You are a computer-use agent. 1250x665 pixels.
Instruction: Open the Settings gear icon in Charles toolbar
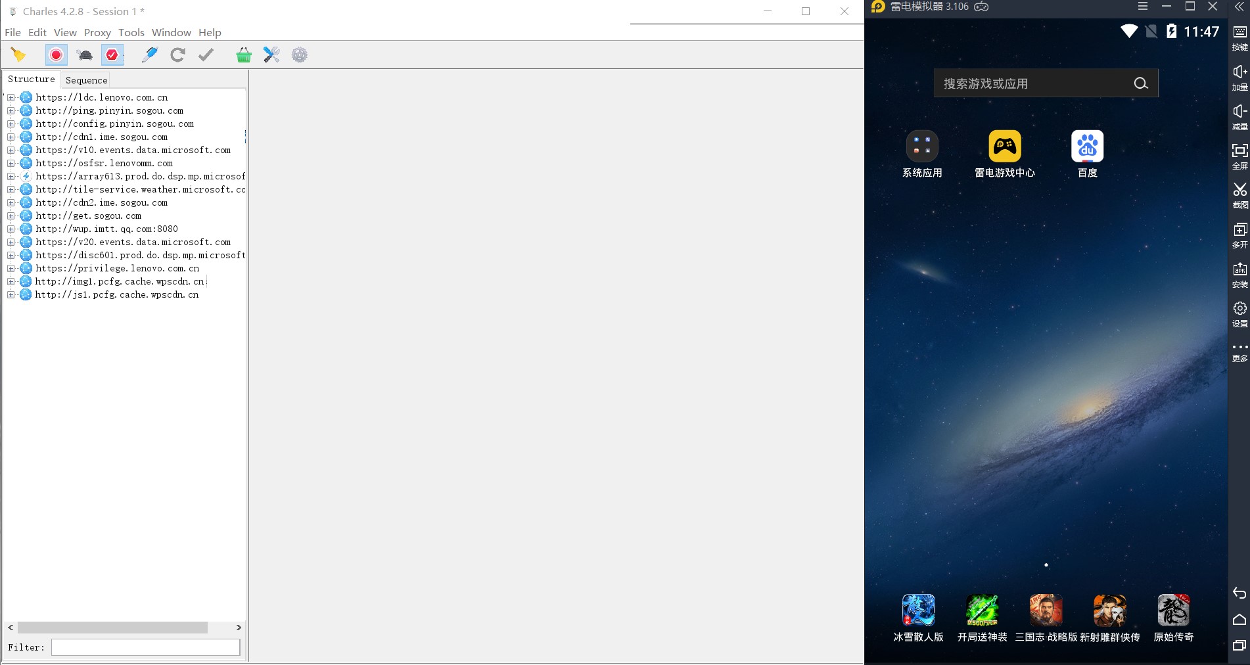click(300, 55)
